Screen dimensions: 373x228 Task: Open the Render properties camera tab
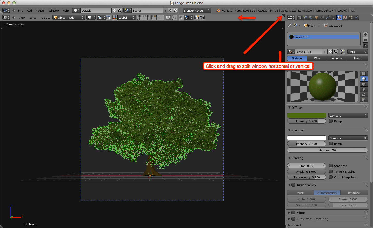[x=299, y=17]
